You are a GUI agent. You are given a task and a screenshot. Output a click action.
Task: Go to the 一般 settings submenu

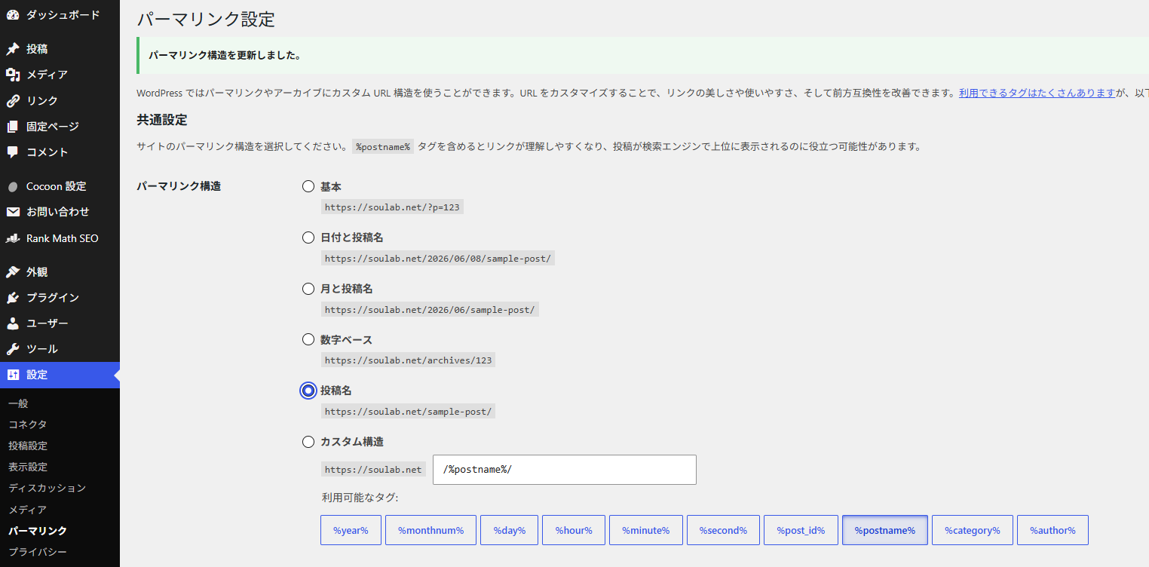[x=18, y=403]
